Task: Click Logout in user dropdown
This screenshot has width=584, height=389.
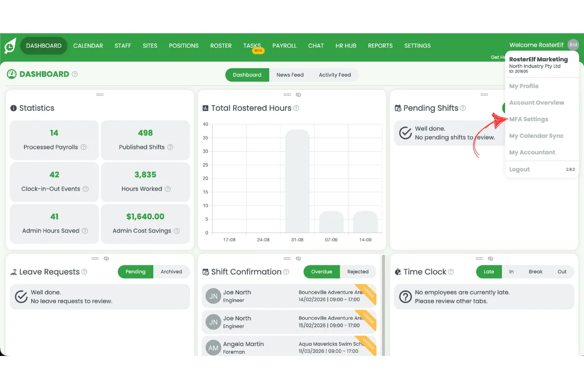Action: click(519, 169)
